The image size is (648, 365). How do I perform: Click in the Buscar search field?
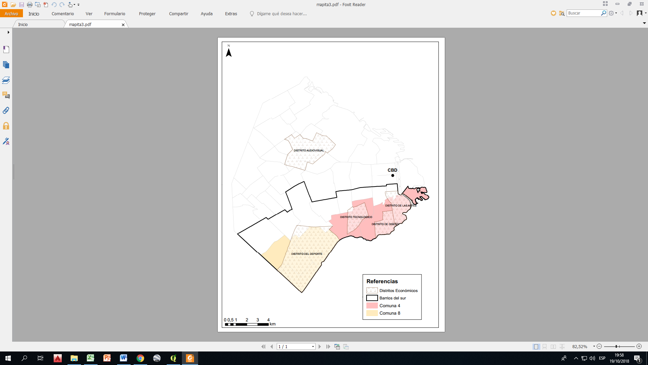(x=583, y=13)
